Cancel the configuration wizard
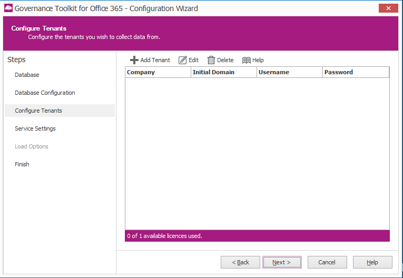 tap(327, 262)
